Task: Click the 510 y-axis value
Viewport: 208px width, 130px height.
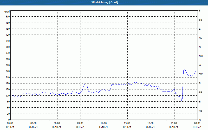Action: coord(8,17)
